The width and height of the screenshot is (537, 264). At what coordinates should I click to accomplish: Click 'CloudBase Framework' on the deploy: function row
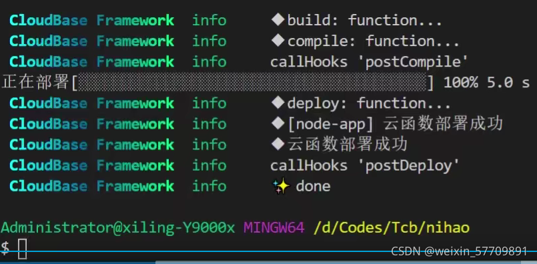click(92, 103)
